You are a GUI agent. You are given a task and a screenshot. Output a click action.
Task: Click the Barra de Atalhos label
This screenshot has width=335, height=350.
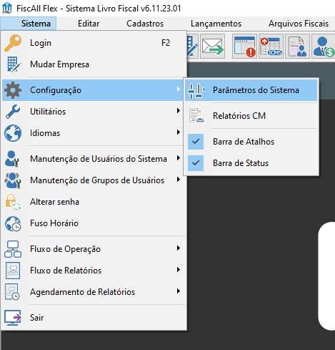pos(244,142)
